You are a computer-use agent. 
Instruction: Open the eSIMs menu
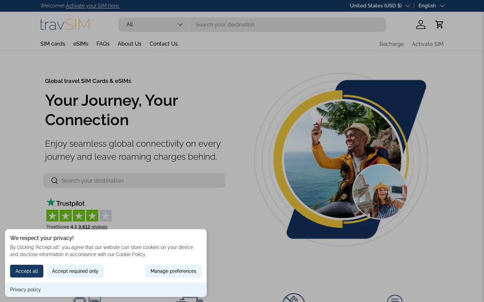tap(81, 44)
